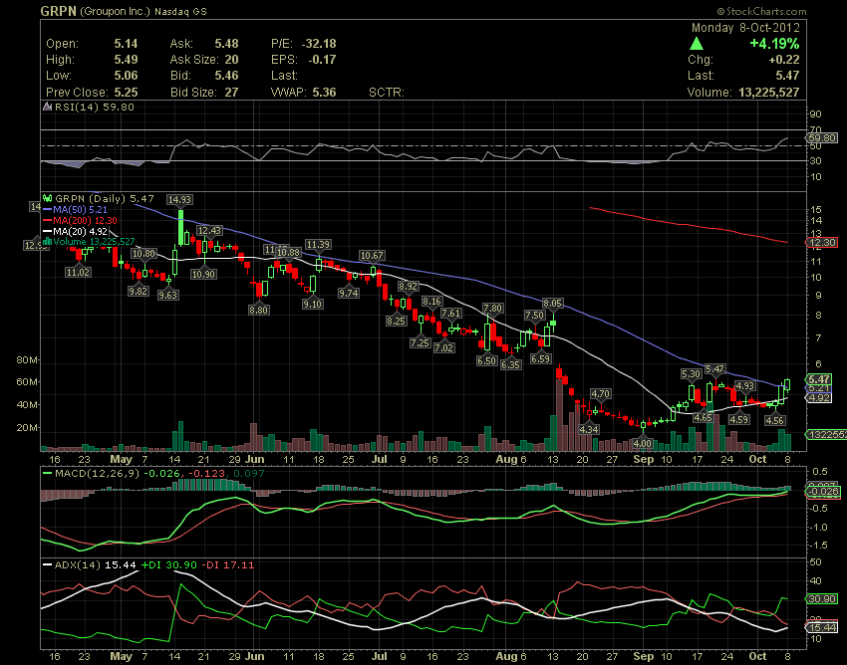847x665 pixels.
Task: Click the 9.63 price label
Action: (x=168, y=296)
